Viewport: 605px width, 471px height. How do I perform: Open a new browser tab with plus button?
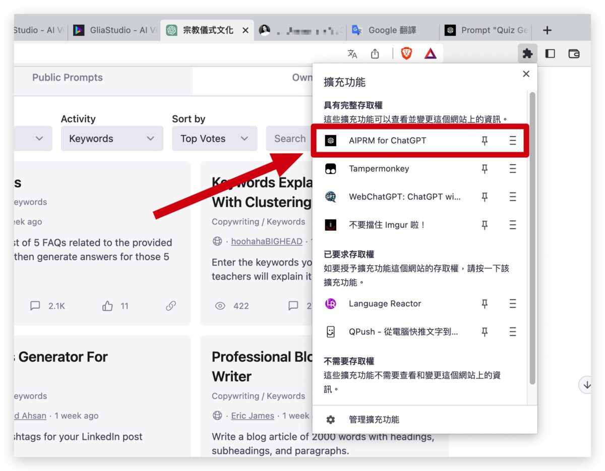(x=547, y=30)
